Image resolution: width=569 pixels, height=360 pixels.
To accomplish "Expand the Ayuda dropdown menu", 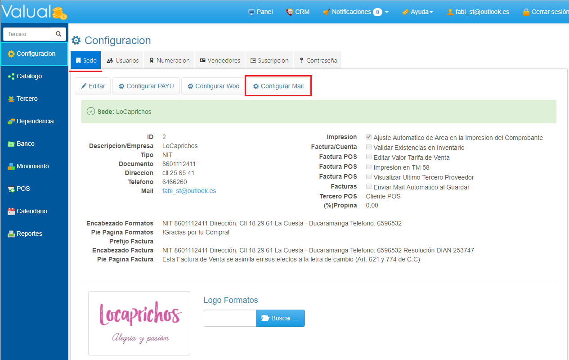I will tap(417, 12).
